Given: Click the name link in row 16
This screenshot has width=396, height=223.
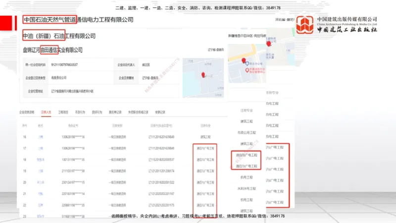Looking at the screenshot, I should tap(41, 137).
